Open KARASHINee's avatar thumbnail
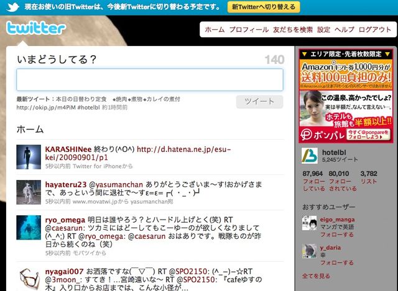Screen dimensions: 398x291 click(29, 157)
